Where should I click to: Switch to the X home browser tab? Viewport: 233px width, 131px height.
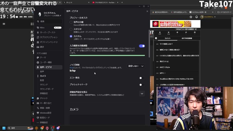pos(76,2)
